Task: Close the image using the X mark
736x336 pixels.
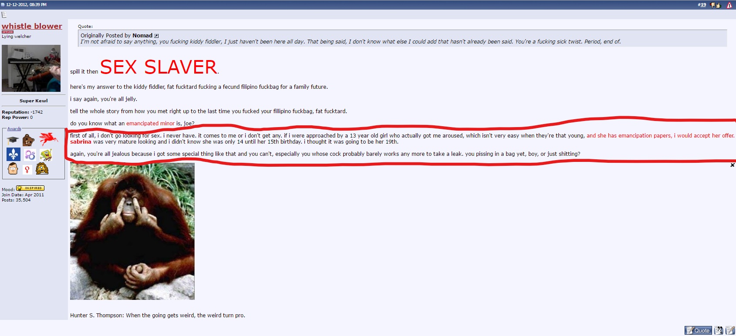Action: click(x=732, y=165)
